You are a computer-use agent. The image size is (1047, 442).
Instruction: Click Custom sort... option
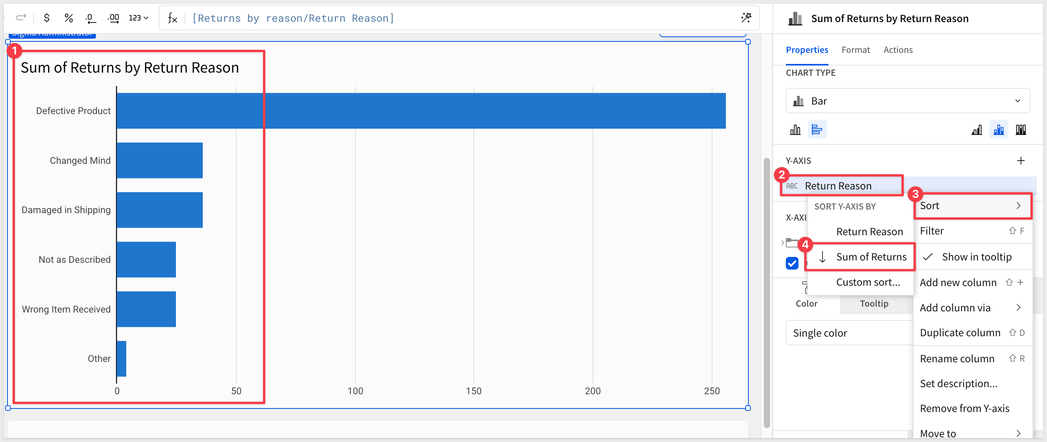point(868,282)
